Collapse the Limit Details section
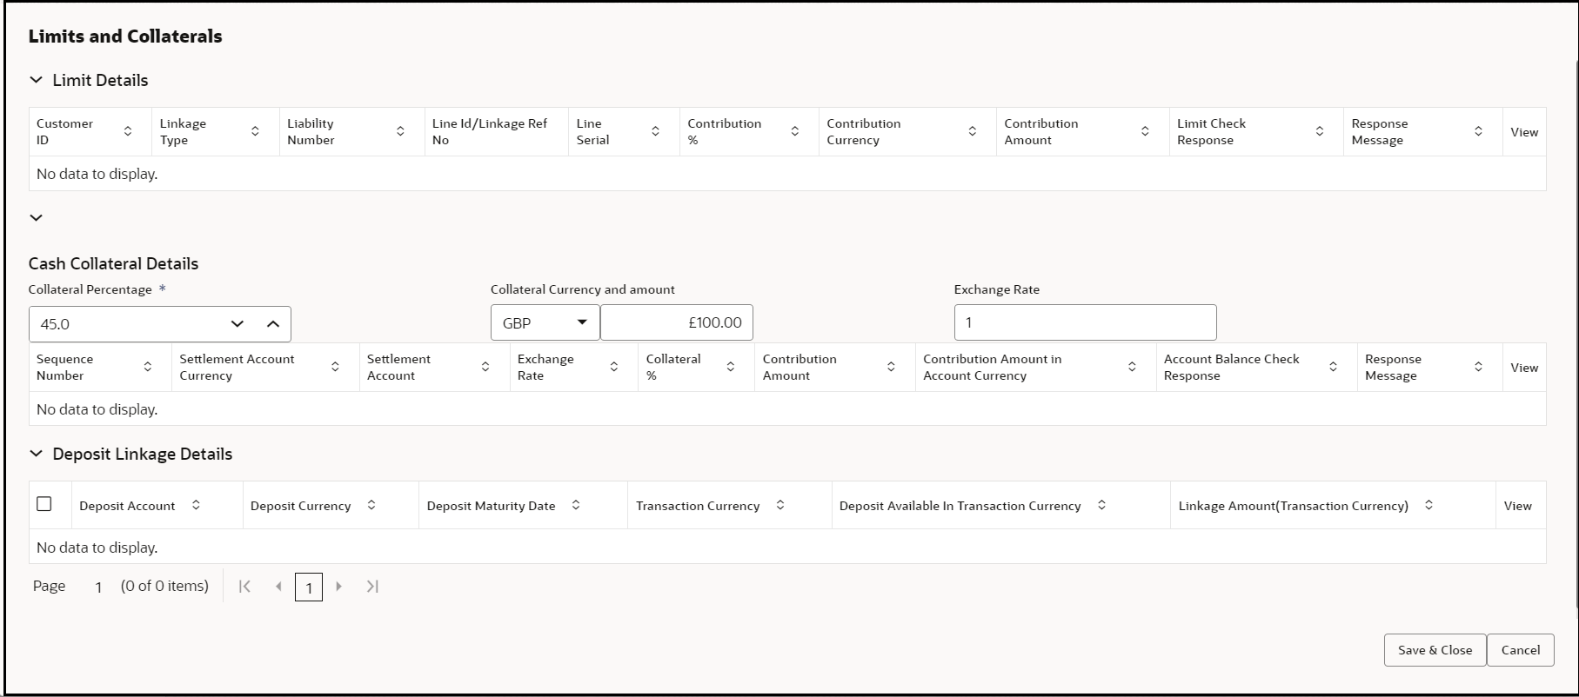 [x=36, y=80]
